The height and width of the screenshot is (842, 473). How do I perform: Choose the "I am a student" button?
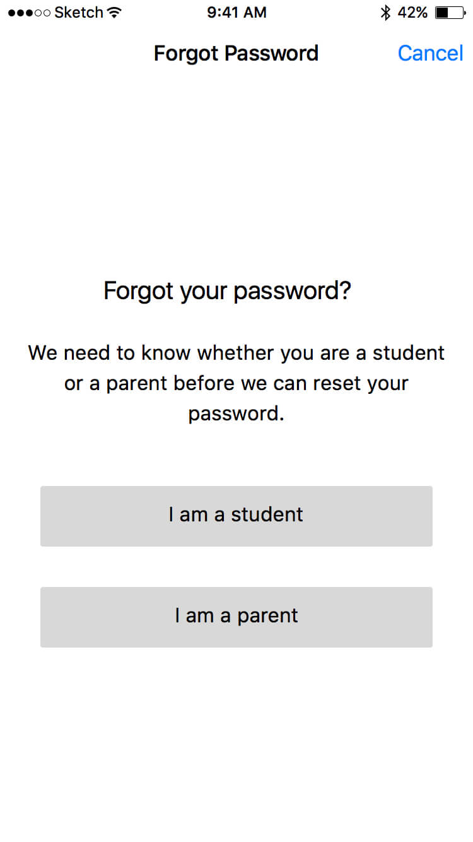tap(237, 516)
